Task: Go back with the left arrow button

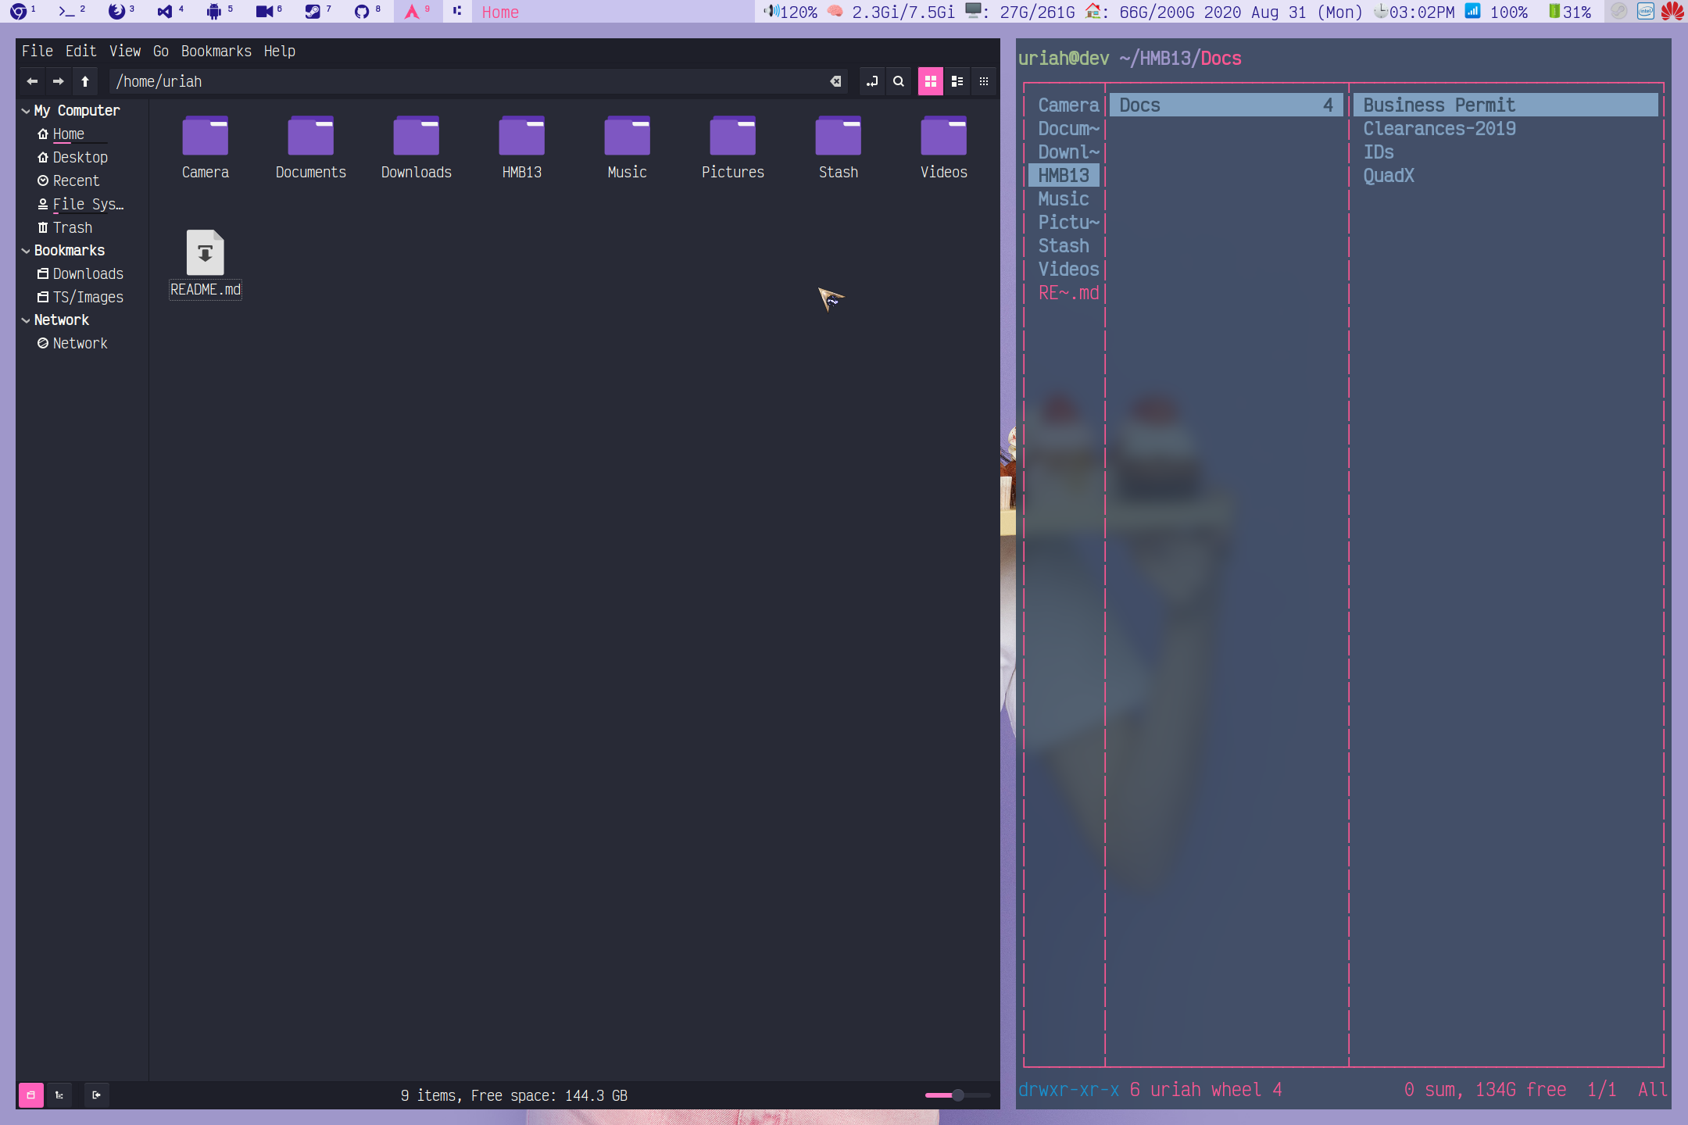Action: (x=32, y=81)
